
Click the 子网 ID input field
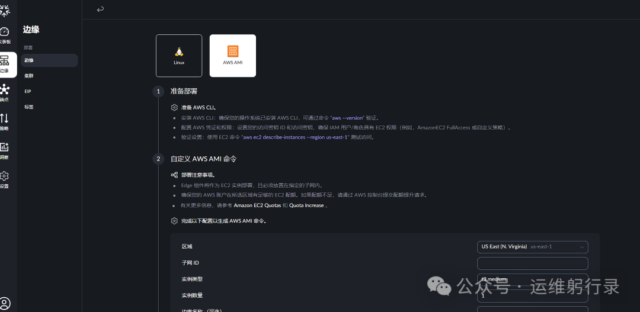(x=532, y=263)
